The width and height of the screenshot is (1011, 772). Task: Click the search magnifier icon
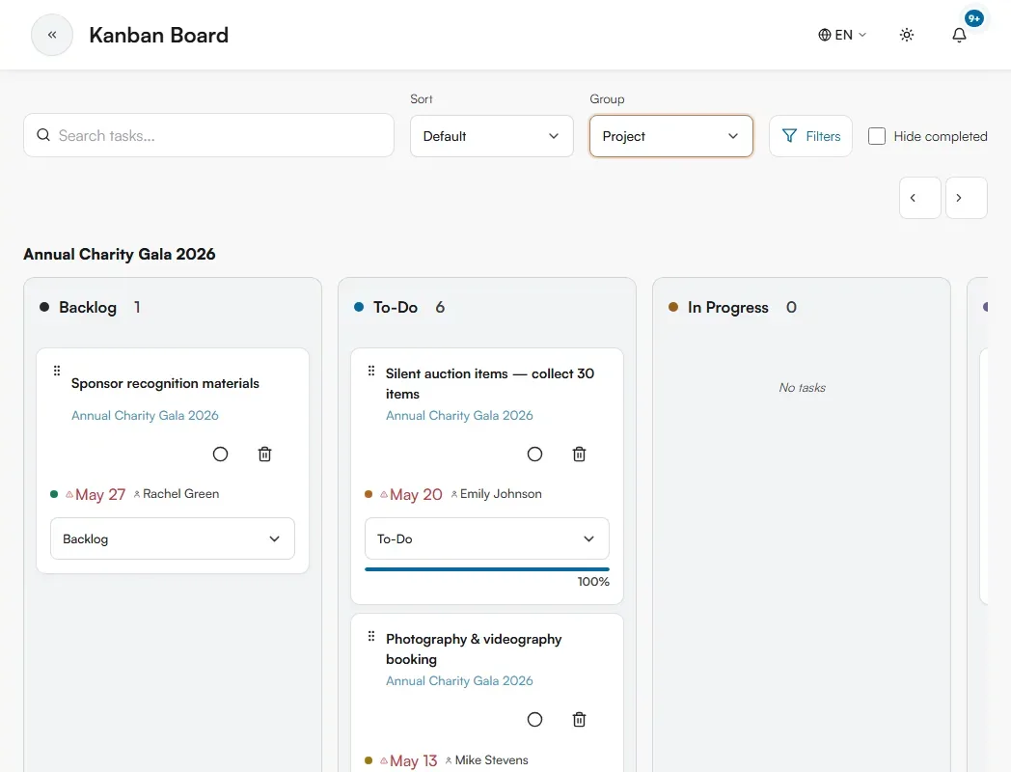click(x=43, y=135)
